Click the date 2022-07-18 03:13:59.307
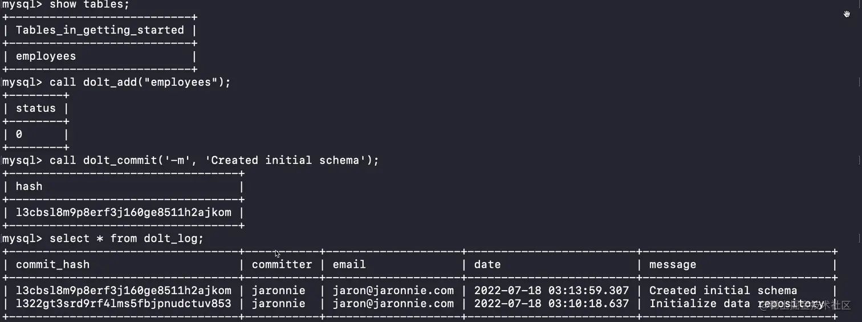This screenshot has height=322, width=862. [x=552, y=291]
